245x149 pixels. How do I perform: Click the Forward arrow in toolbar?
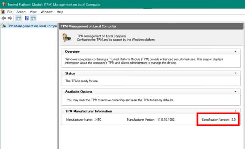pos(10,18)
